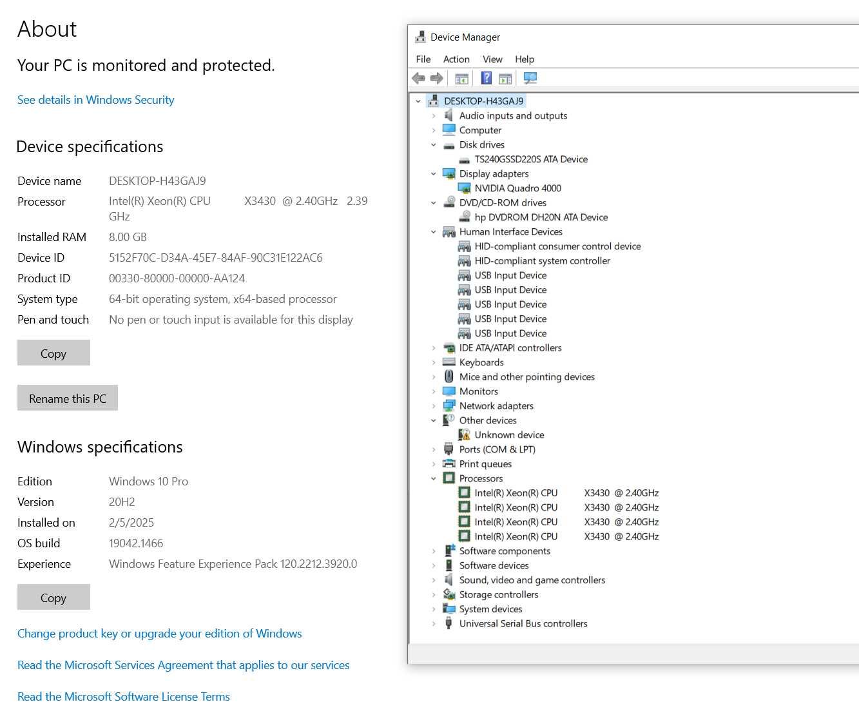Screen dimensions: 859x720
Task: Open the File menu in Device Manager
Action: 423,59
